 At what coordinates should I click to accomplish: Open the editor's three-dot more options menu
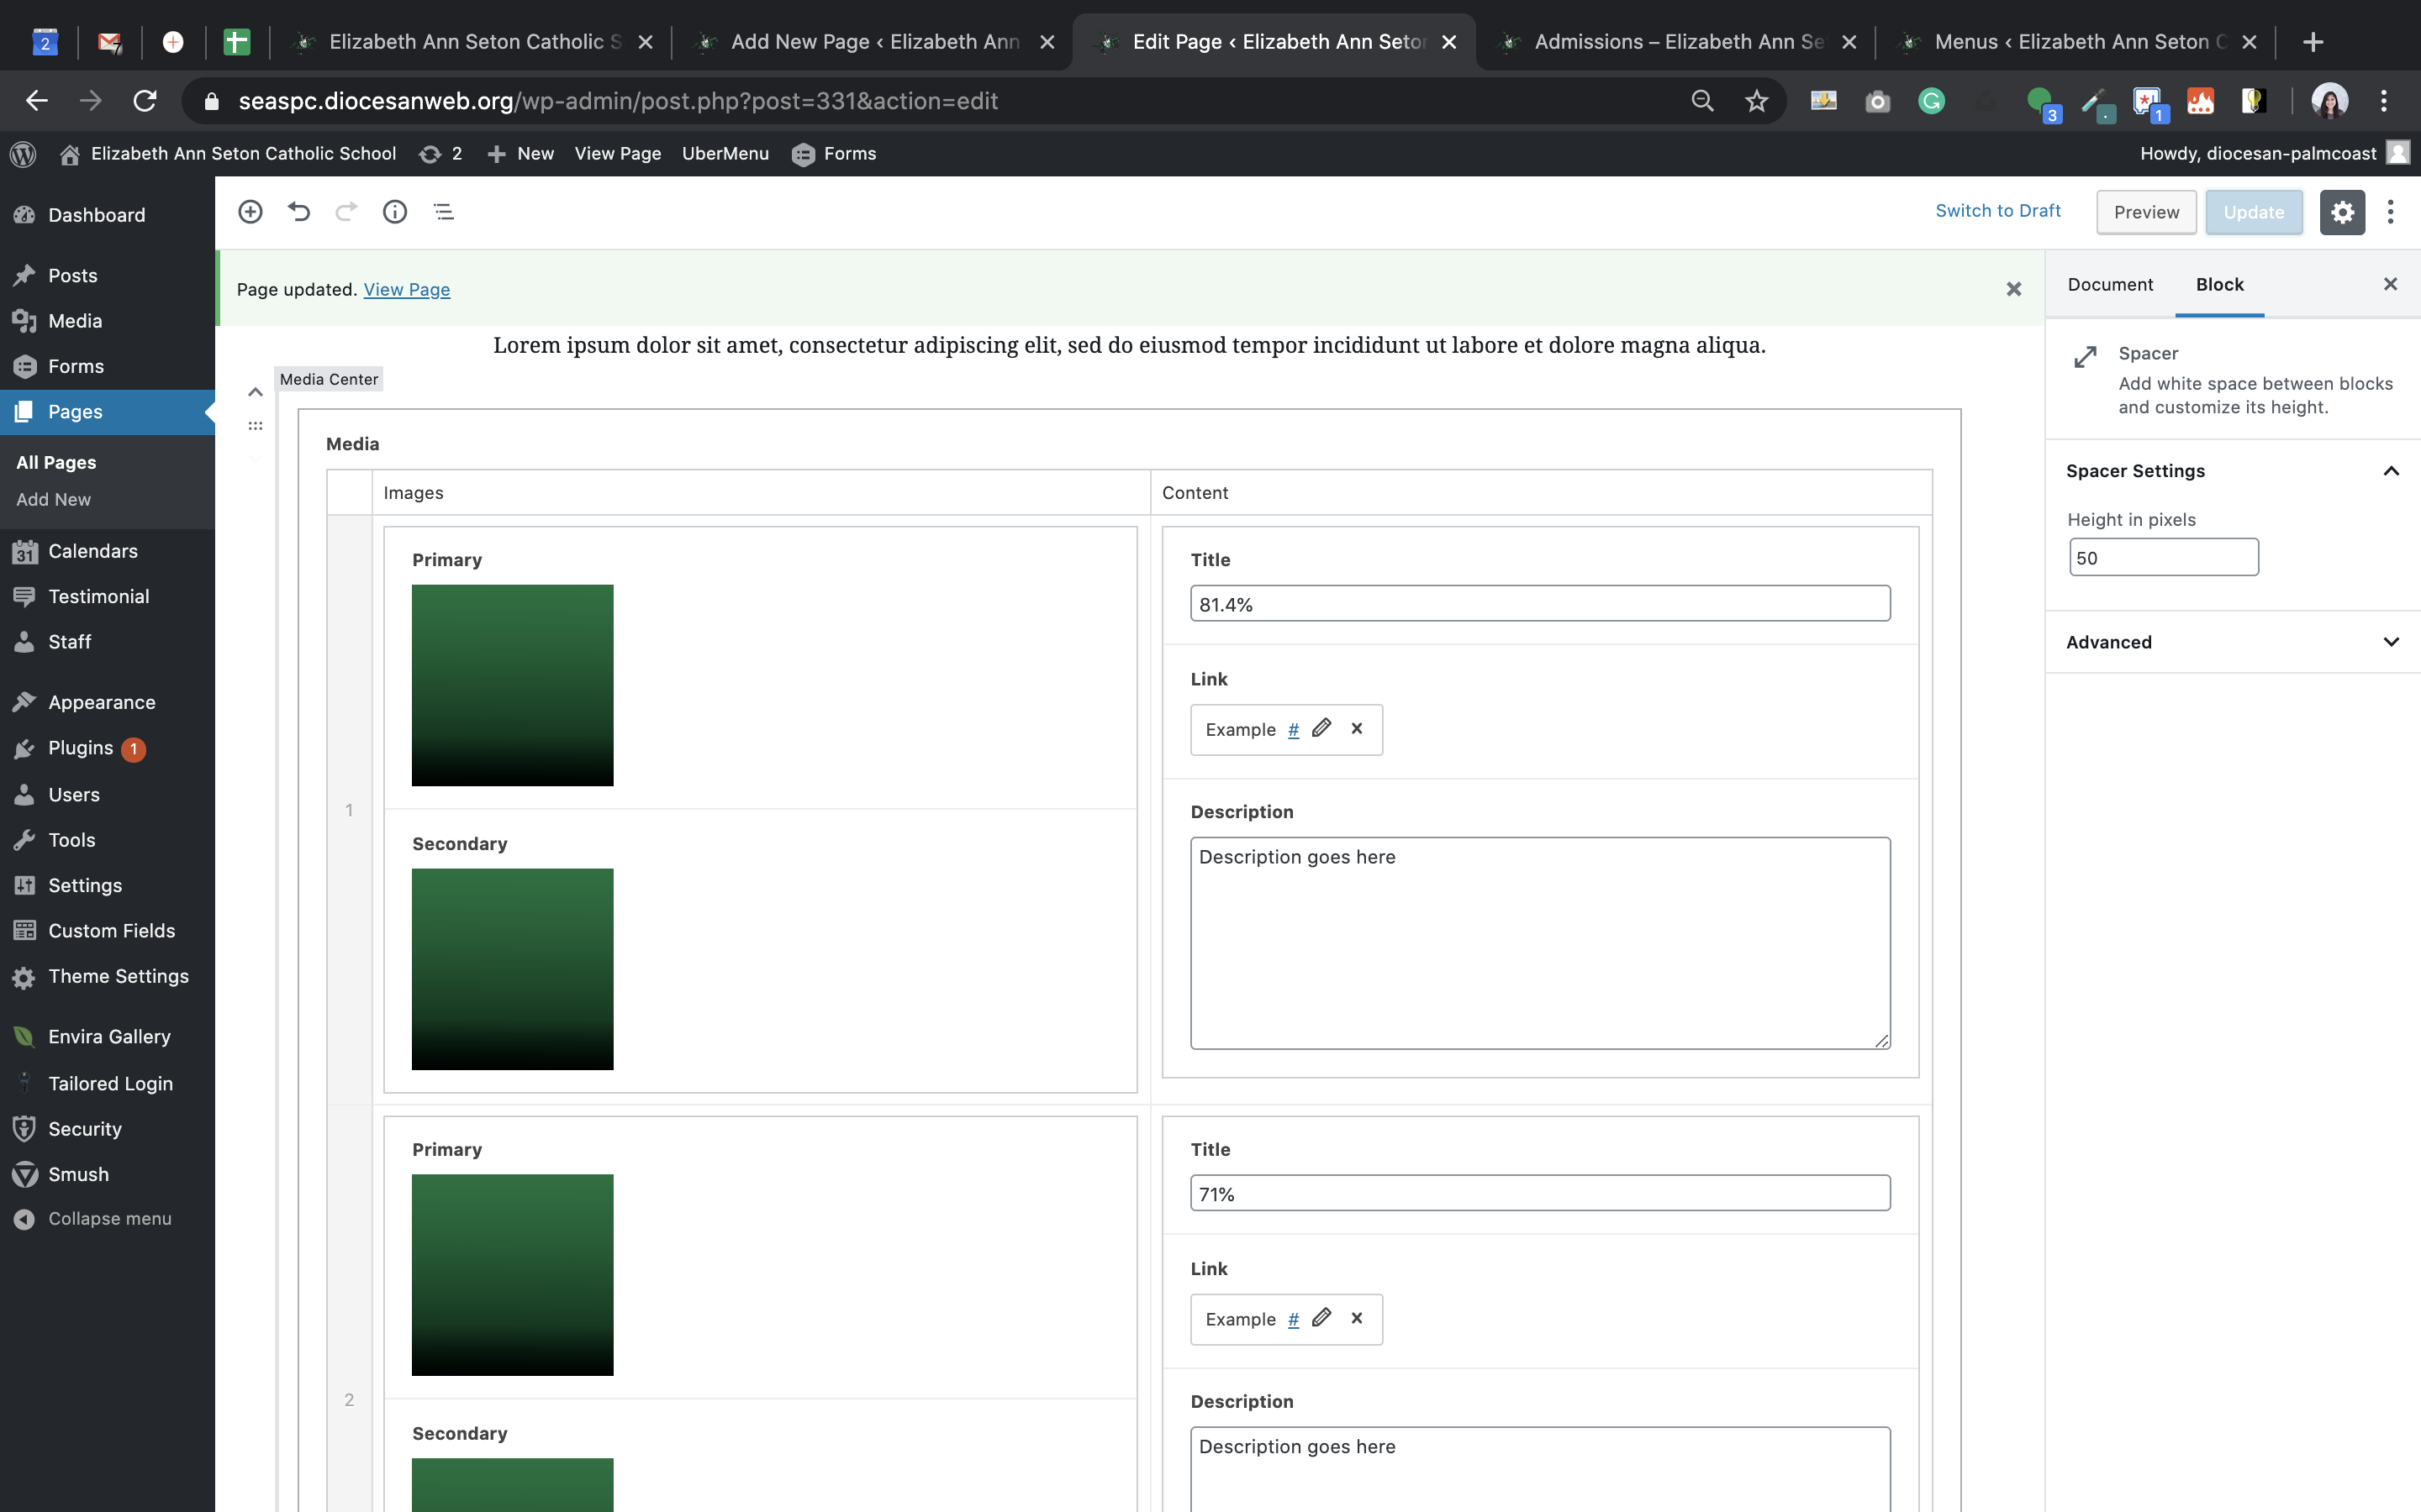tap(2390, 212)
